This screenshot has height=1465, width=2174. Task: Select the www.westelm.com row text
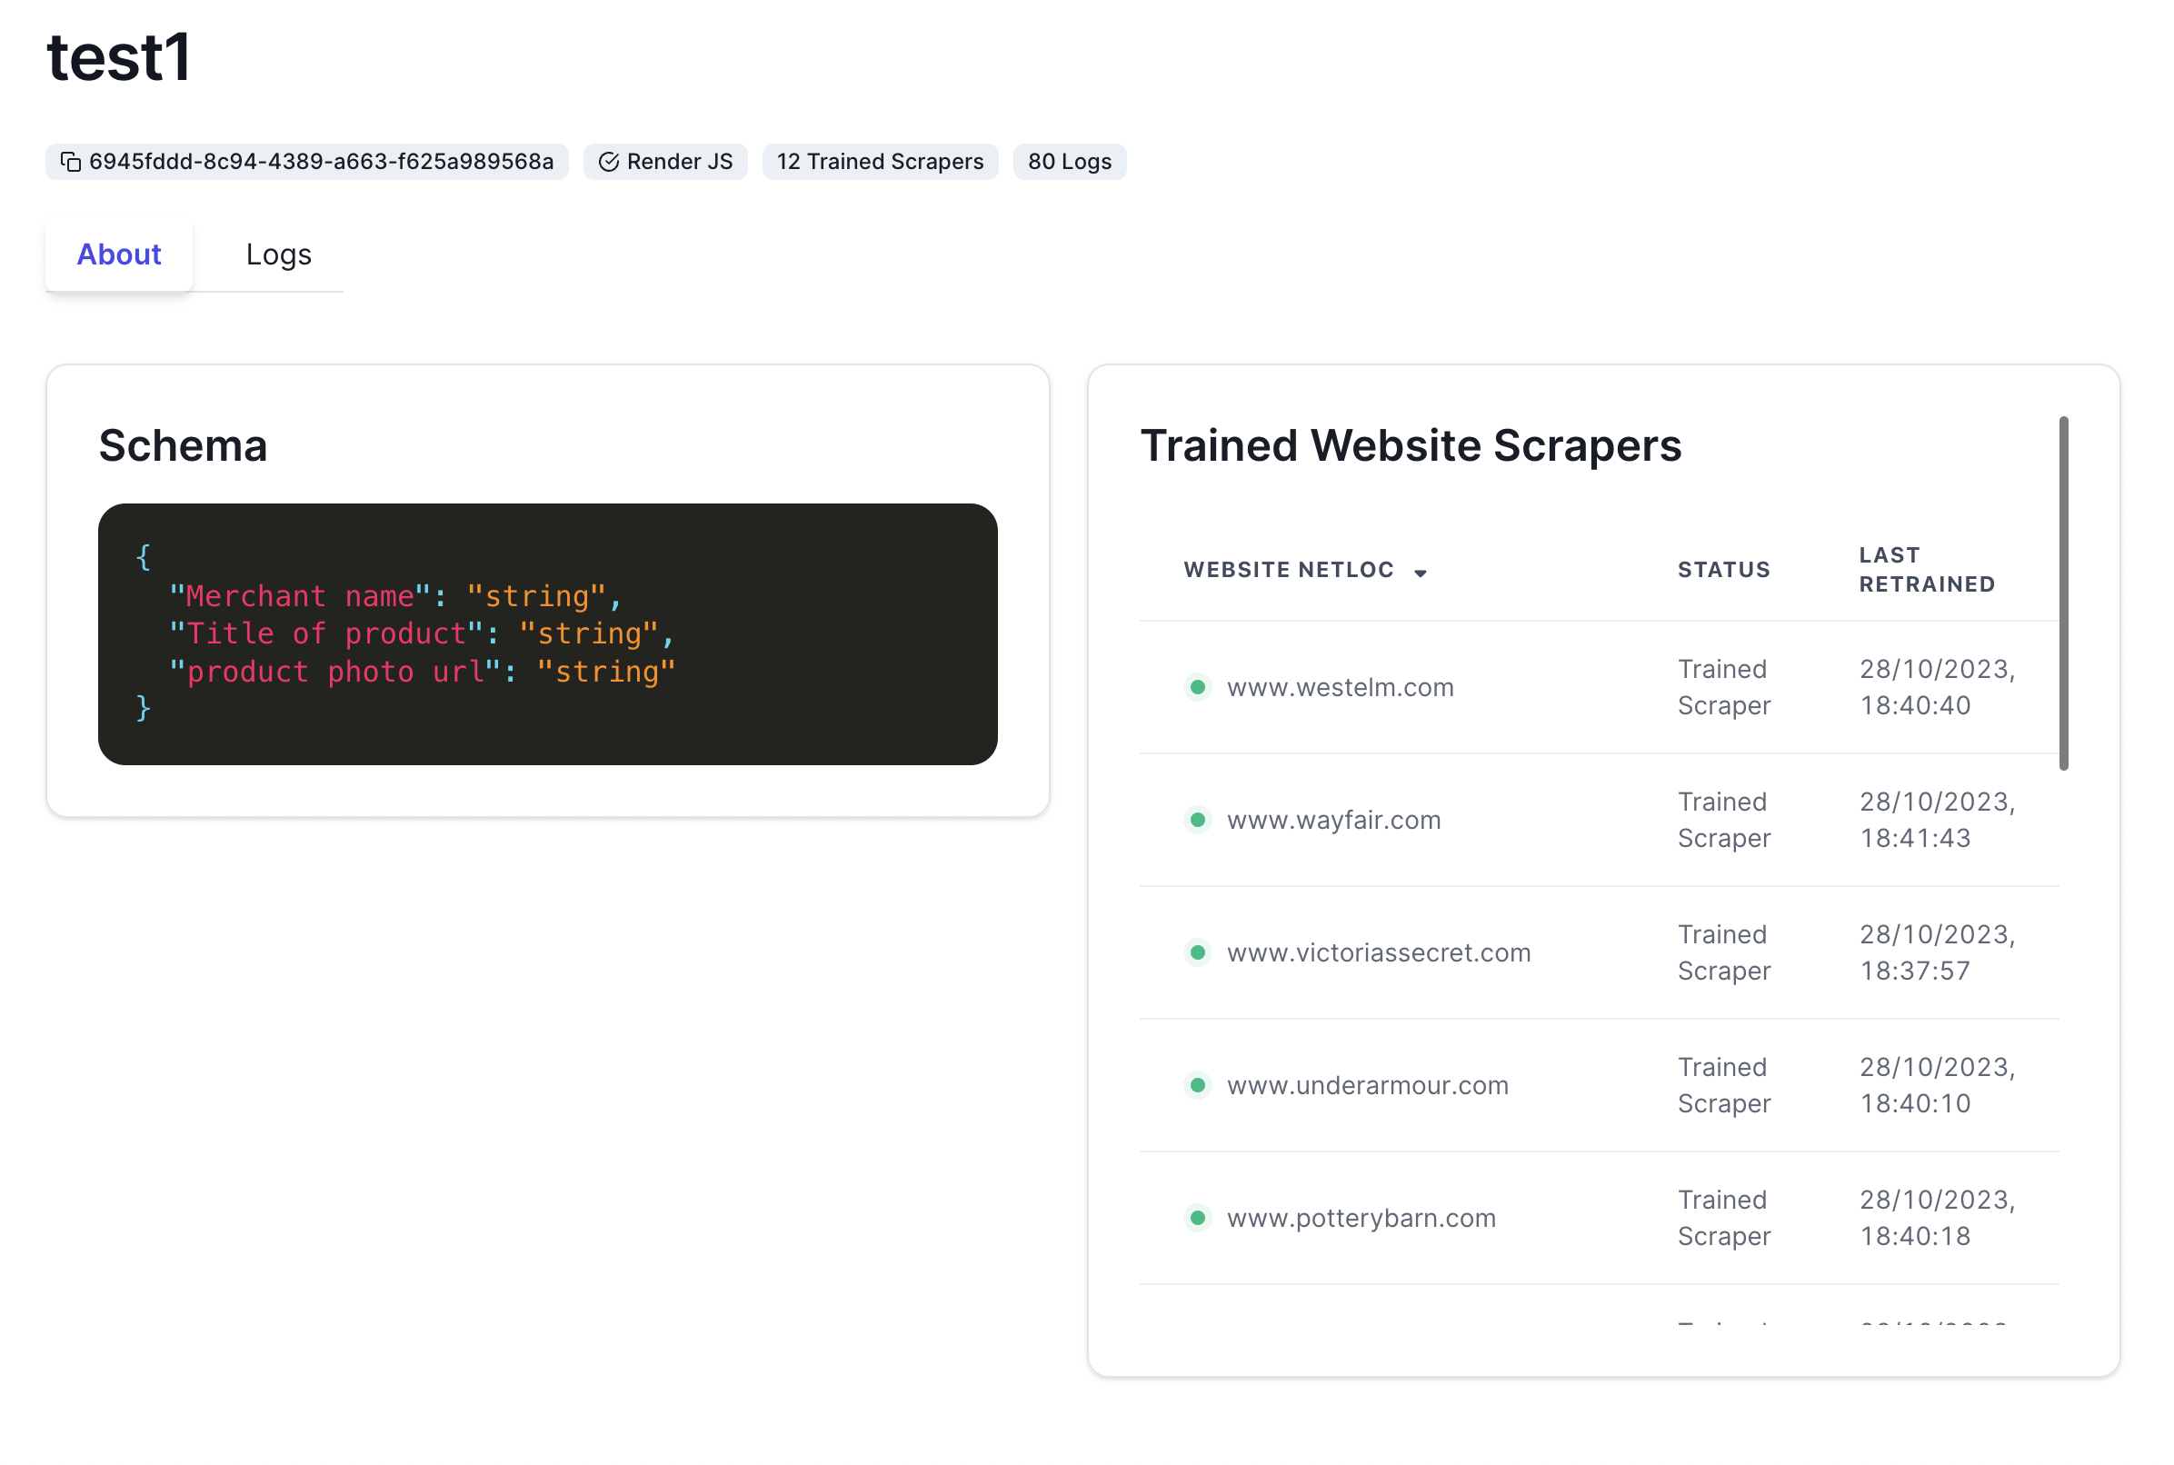(x=1340, y=688)
